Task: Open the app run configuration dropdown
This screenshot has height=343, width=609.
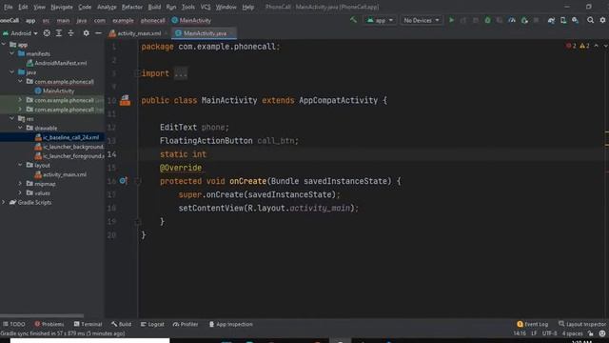Action: [x=380, y=20]
